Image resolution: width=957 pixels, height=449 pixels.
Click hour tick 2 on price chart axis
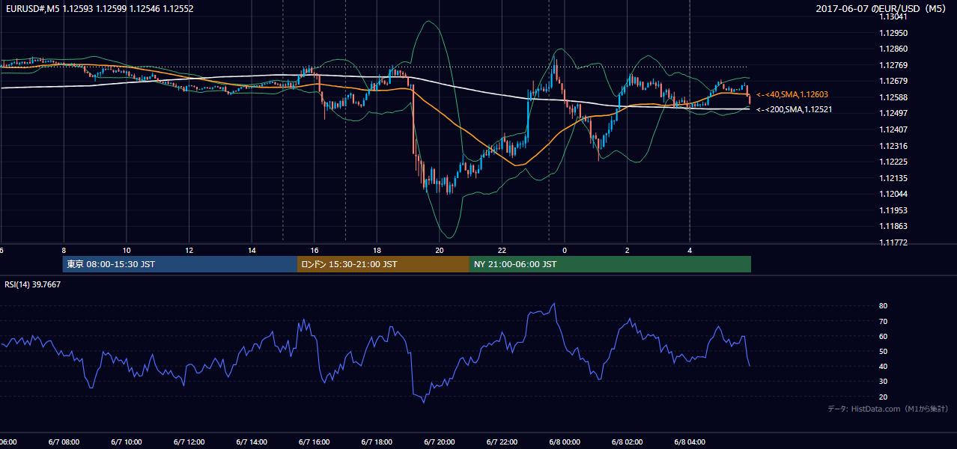[x=628, y=250]
